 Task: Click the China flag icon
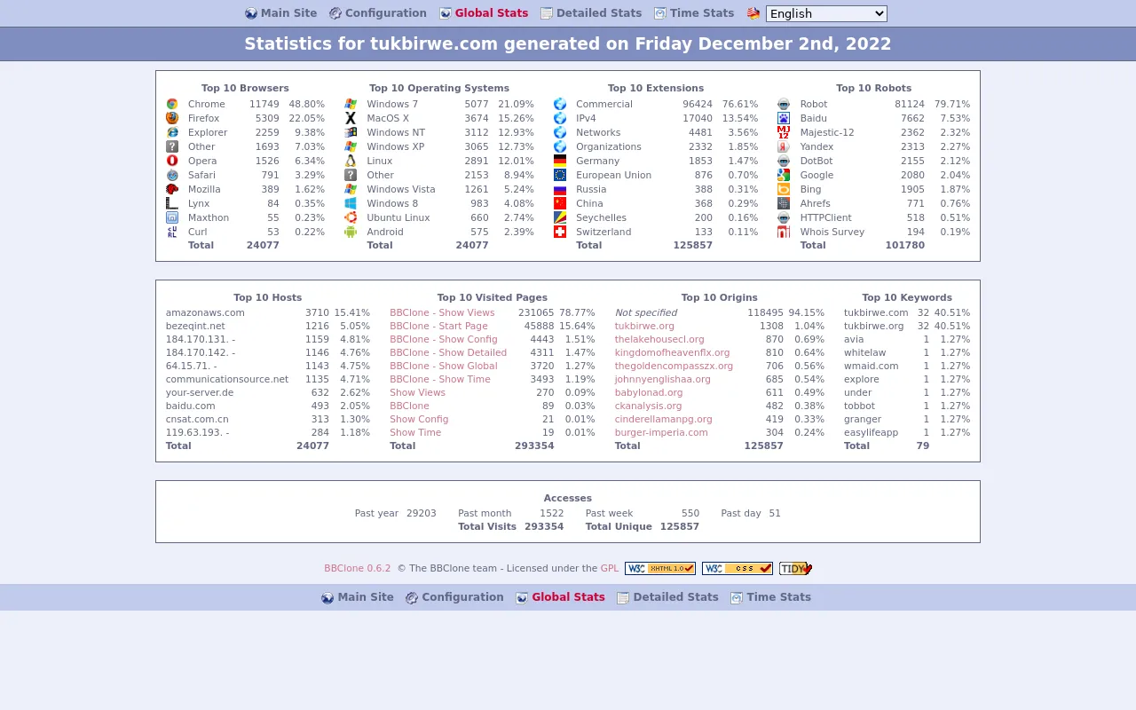click(560, 203)
